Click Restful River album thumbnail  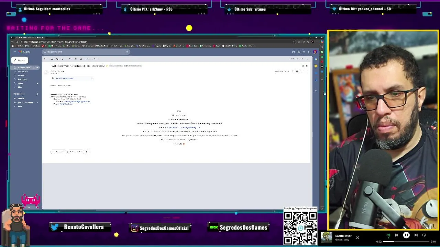coord(327,237)
